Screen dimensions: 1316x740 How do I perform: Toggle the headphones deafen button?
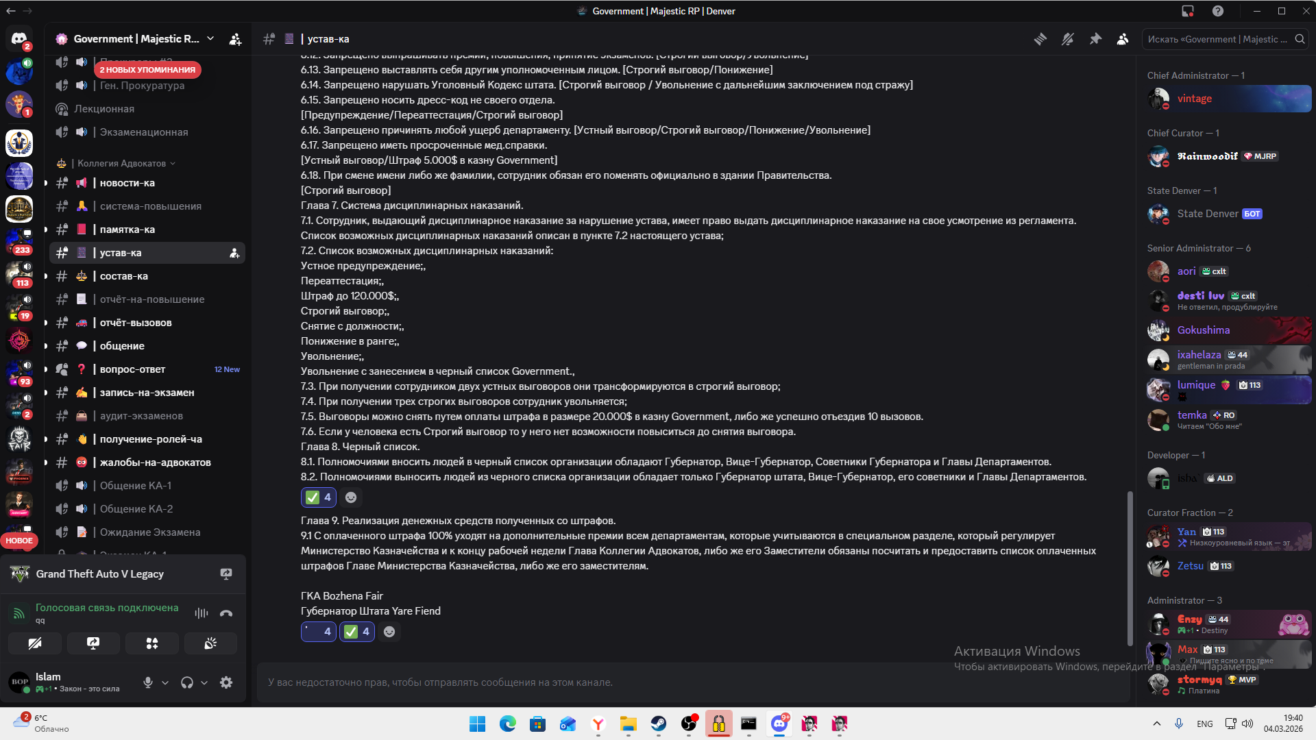point(186,682)
